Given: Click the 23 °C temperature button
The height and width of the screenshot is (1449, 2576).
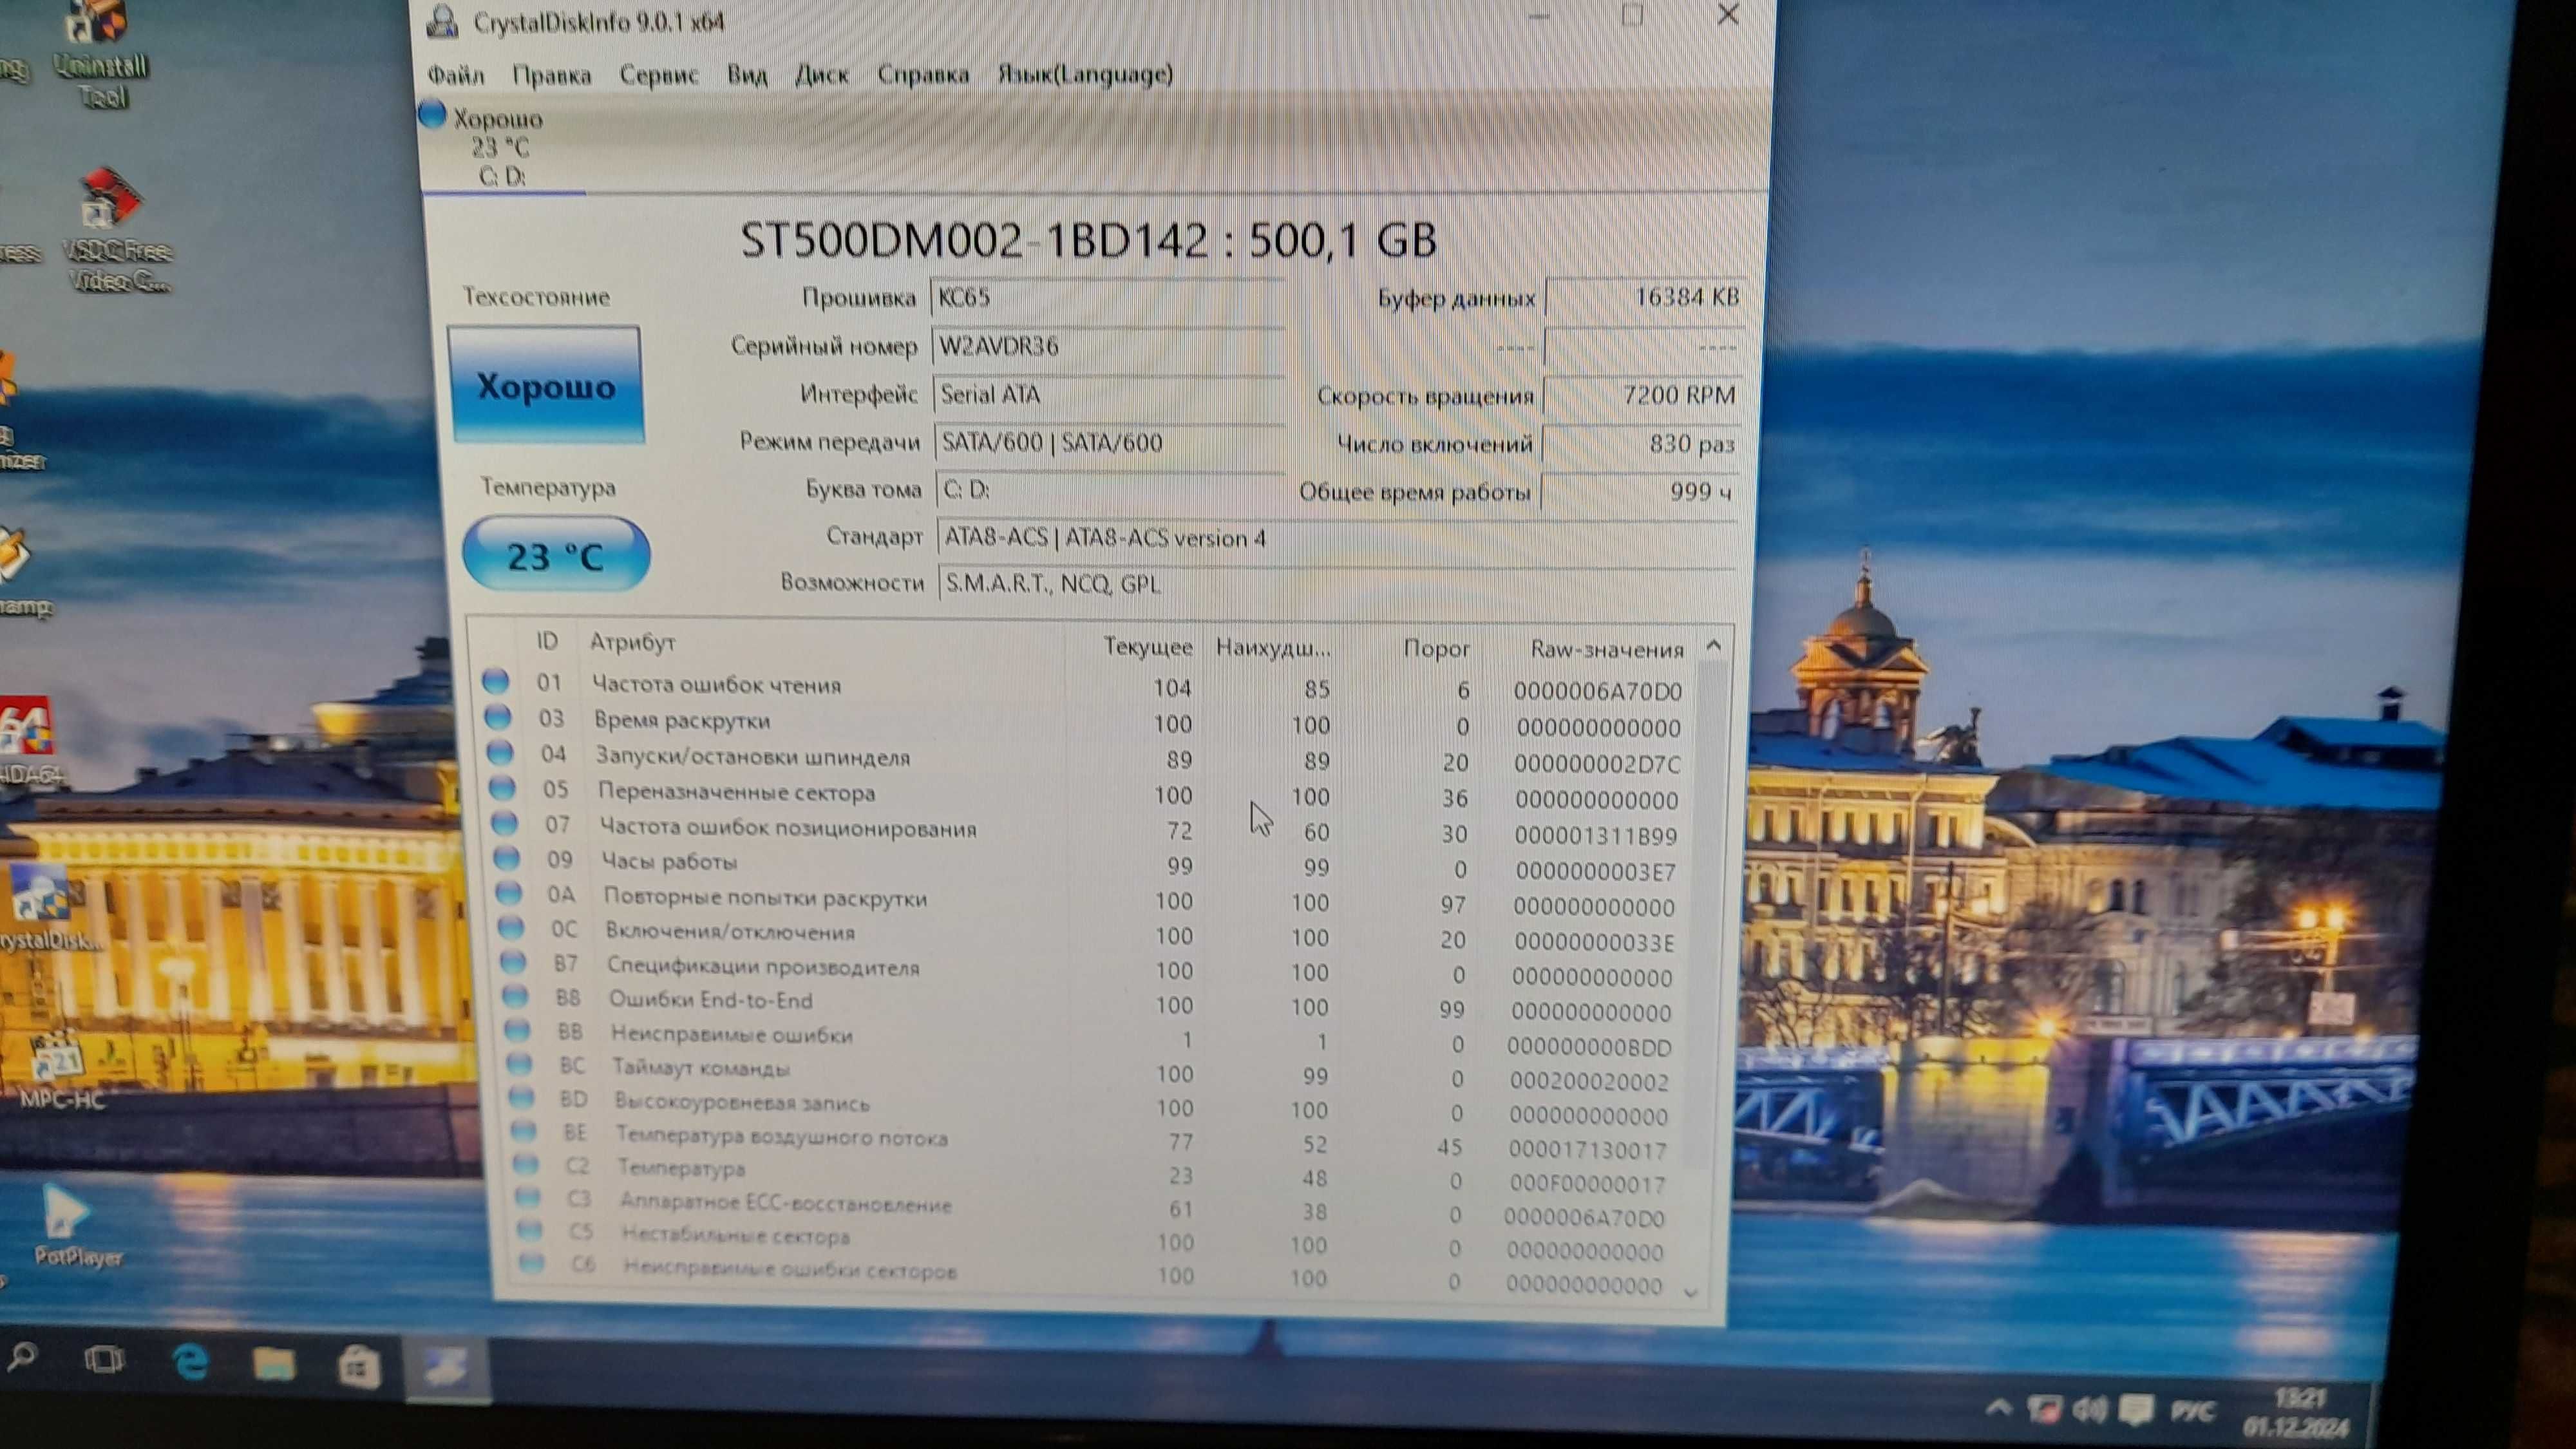Looking at the screenshot, I should 555,555.
